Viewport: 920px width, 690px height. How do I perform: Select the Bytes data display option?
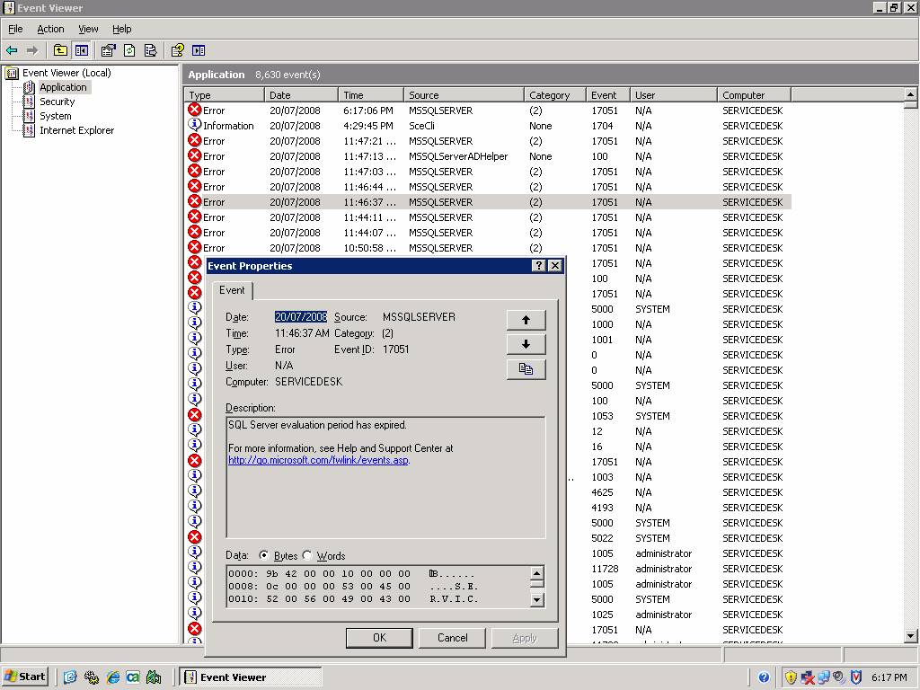[x=263, y=555]
